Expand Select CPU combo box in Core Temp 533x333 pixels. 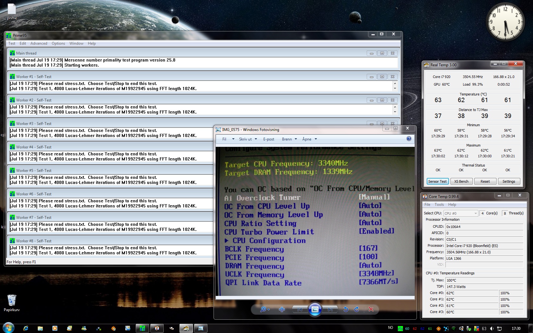(461, 213)
